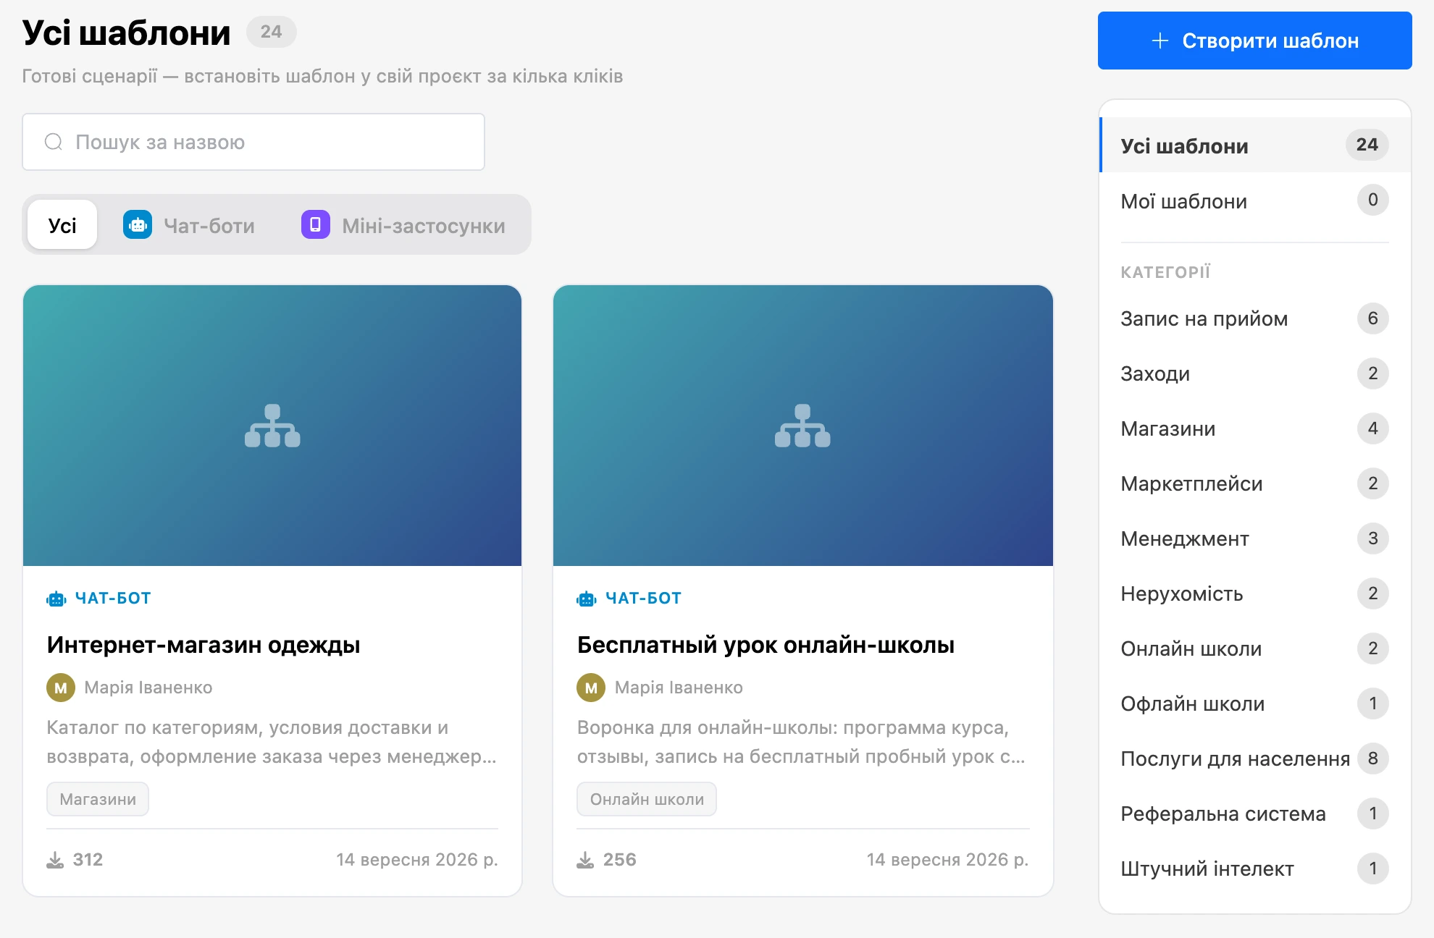
Task: Select the Послуги для населення category
Action: tap(1255, 759)
